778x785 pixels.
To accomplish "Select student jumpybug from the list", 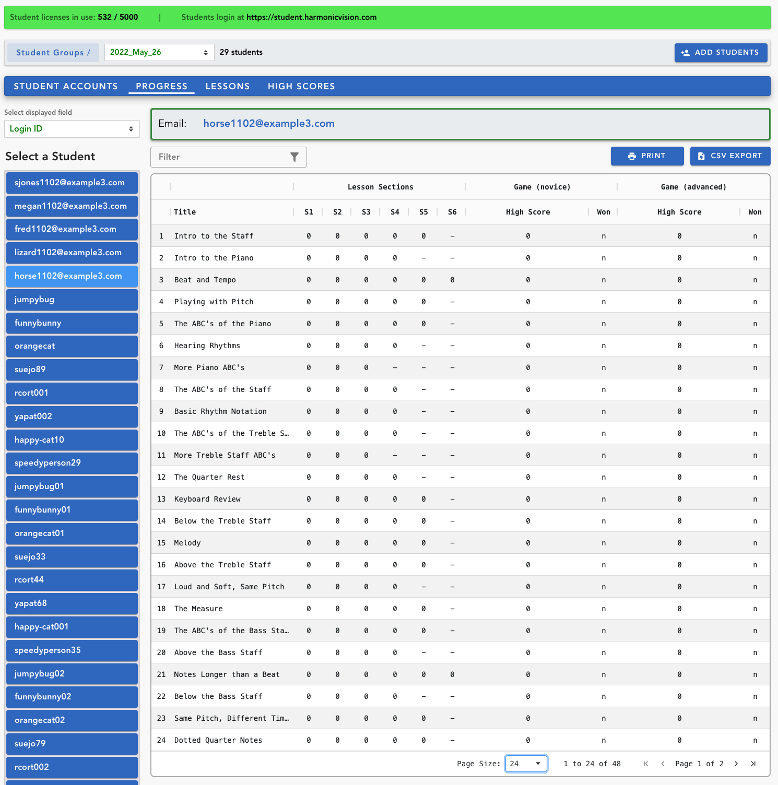I will coord(72,300).
